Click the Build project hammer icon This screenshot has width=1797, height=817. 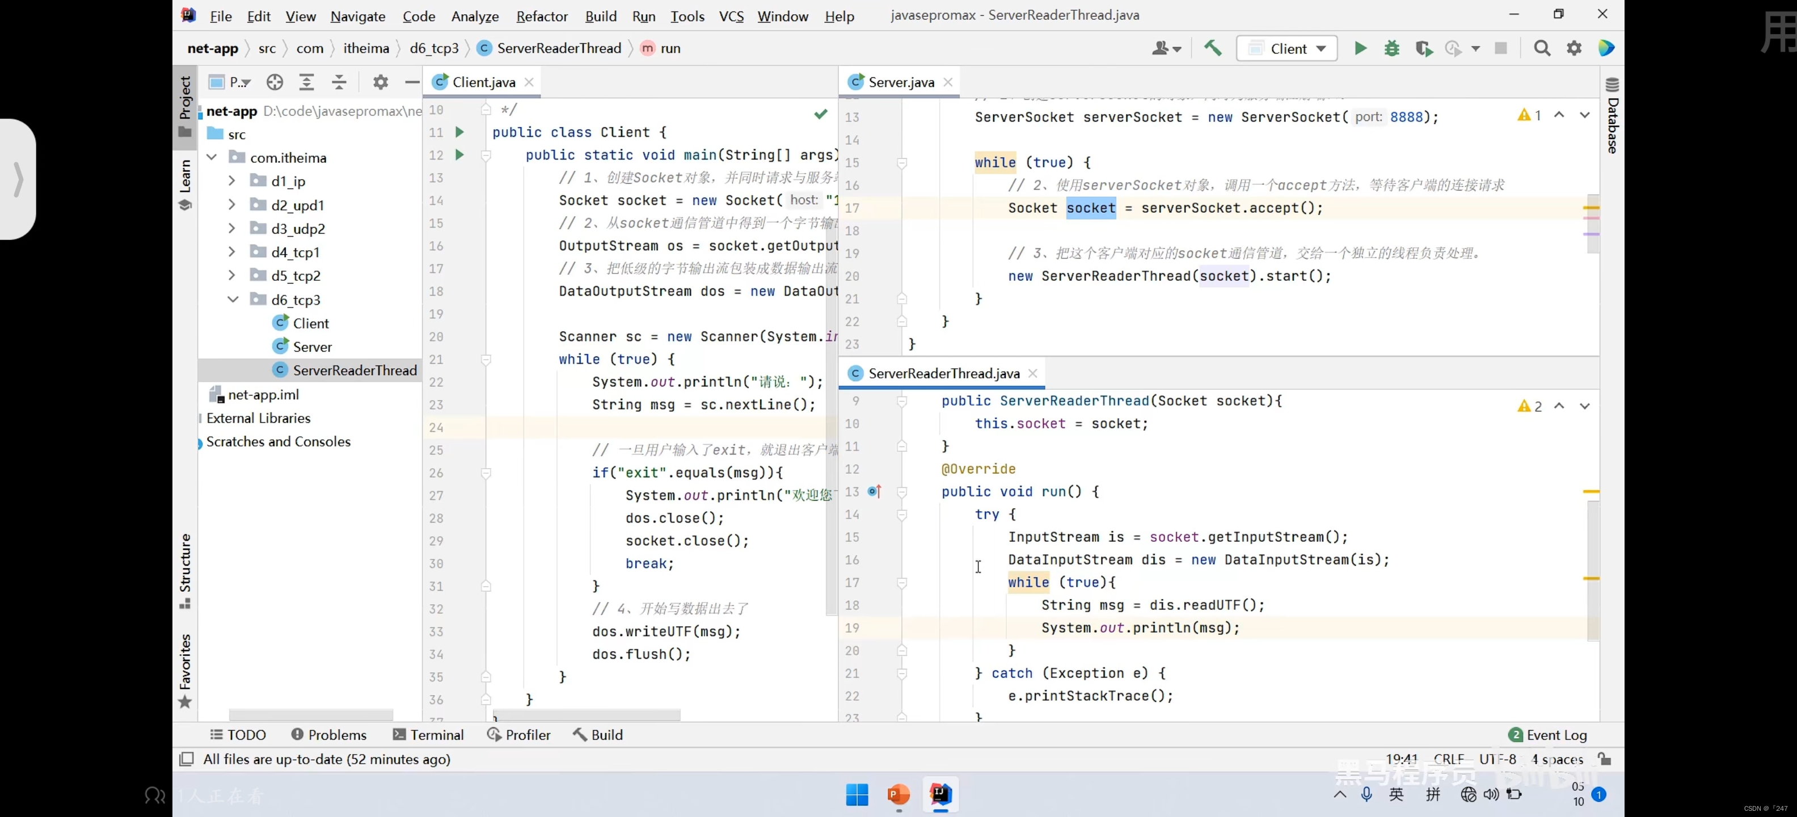[x=1212, y=48]
